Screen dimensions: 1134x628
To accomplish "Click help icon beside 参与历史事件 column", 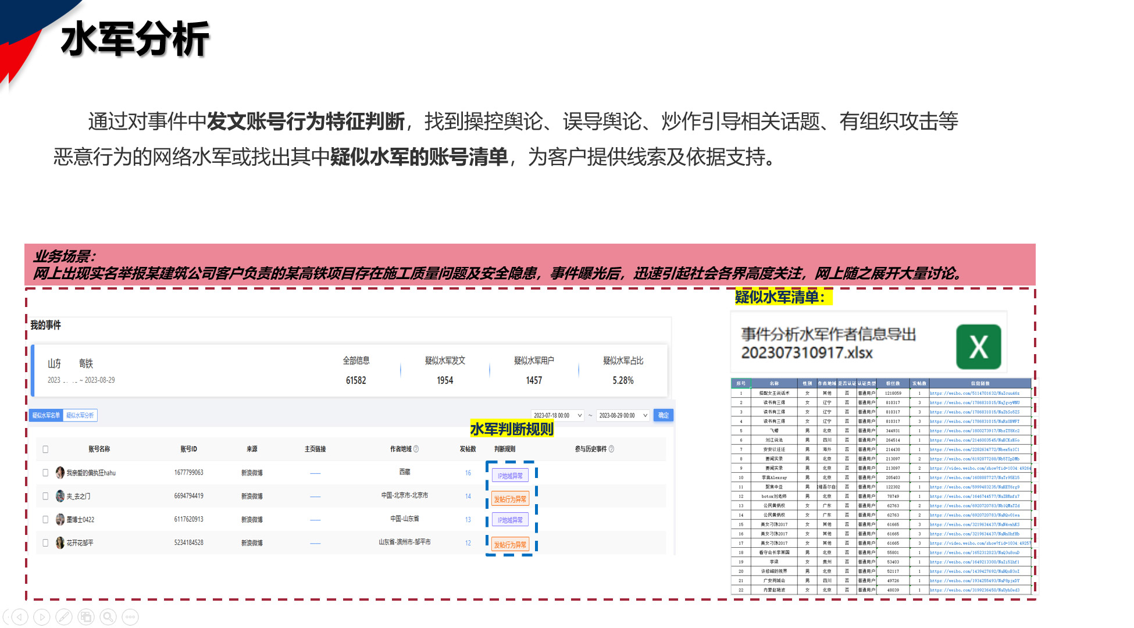I will (x=611, y=449).
